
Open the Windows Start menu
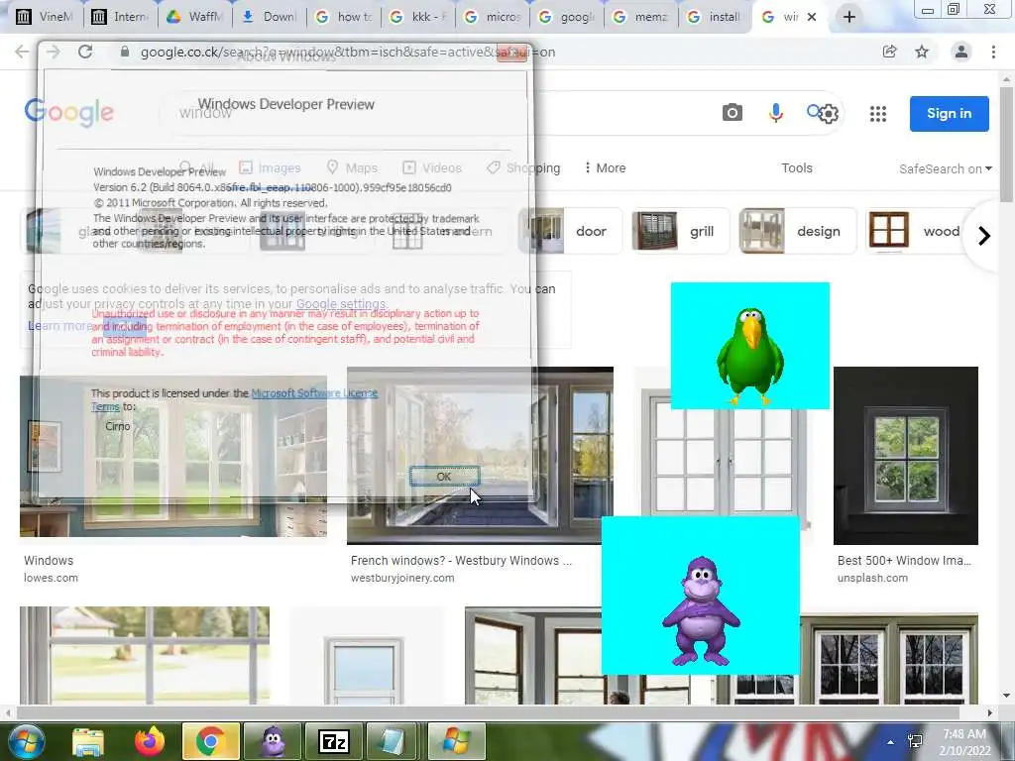[x=26, y=741]
